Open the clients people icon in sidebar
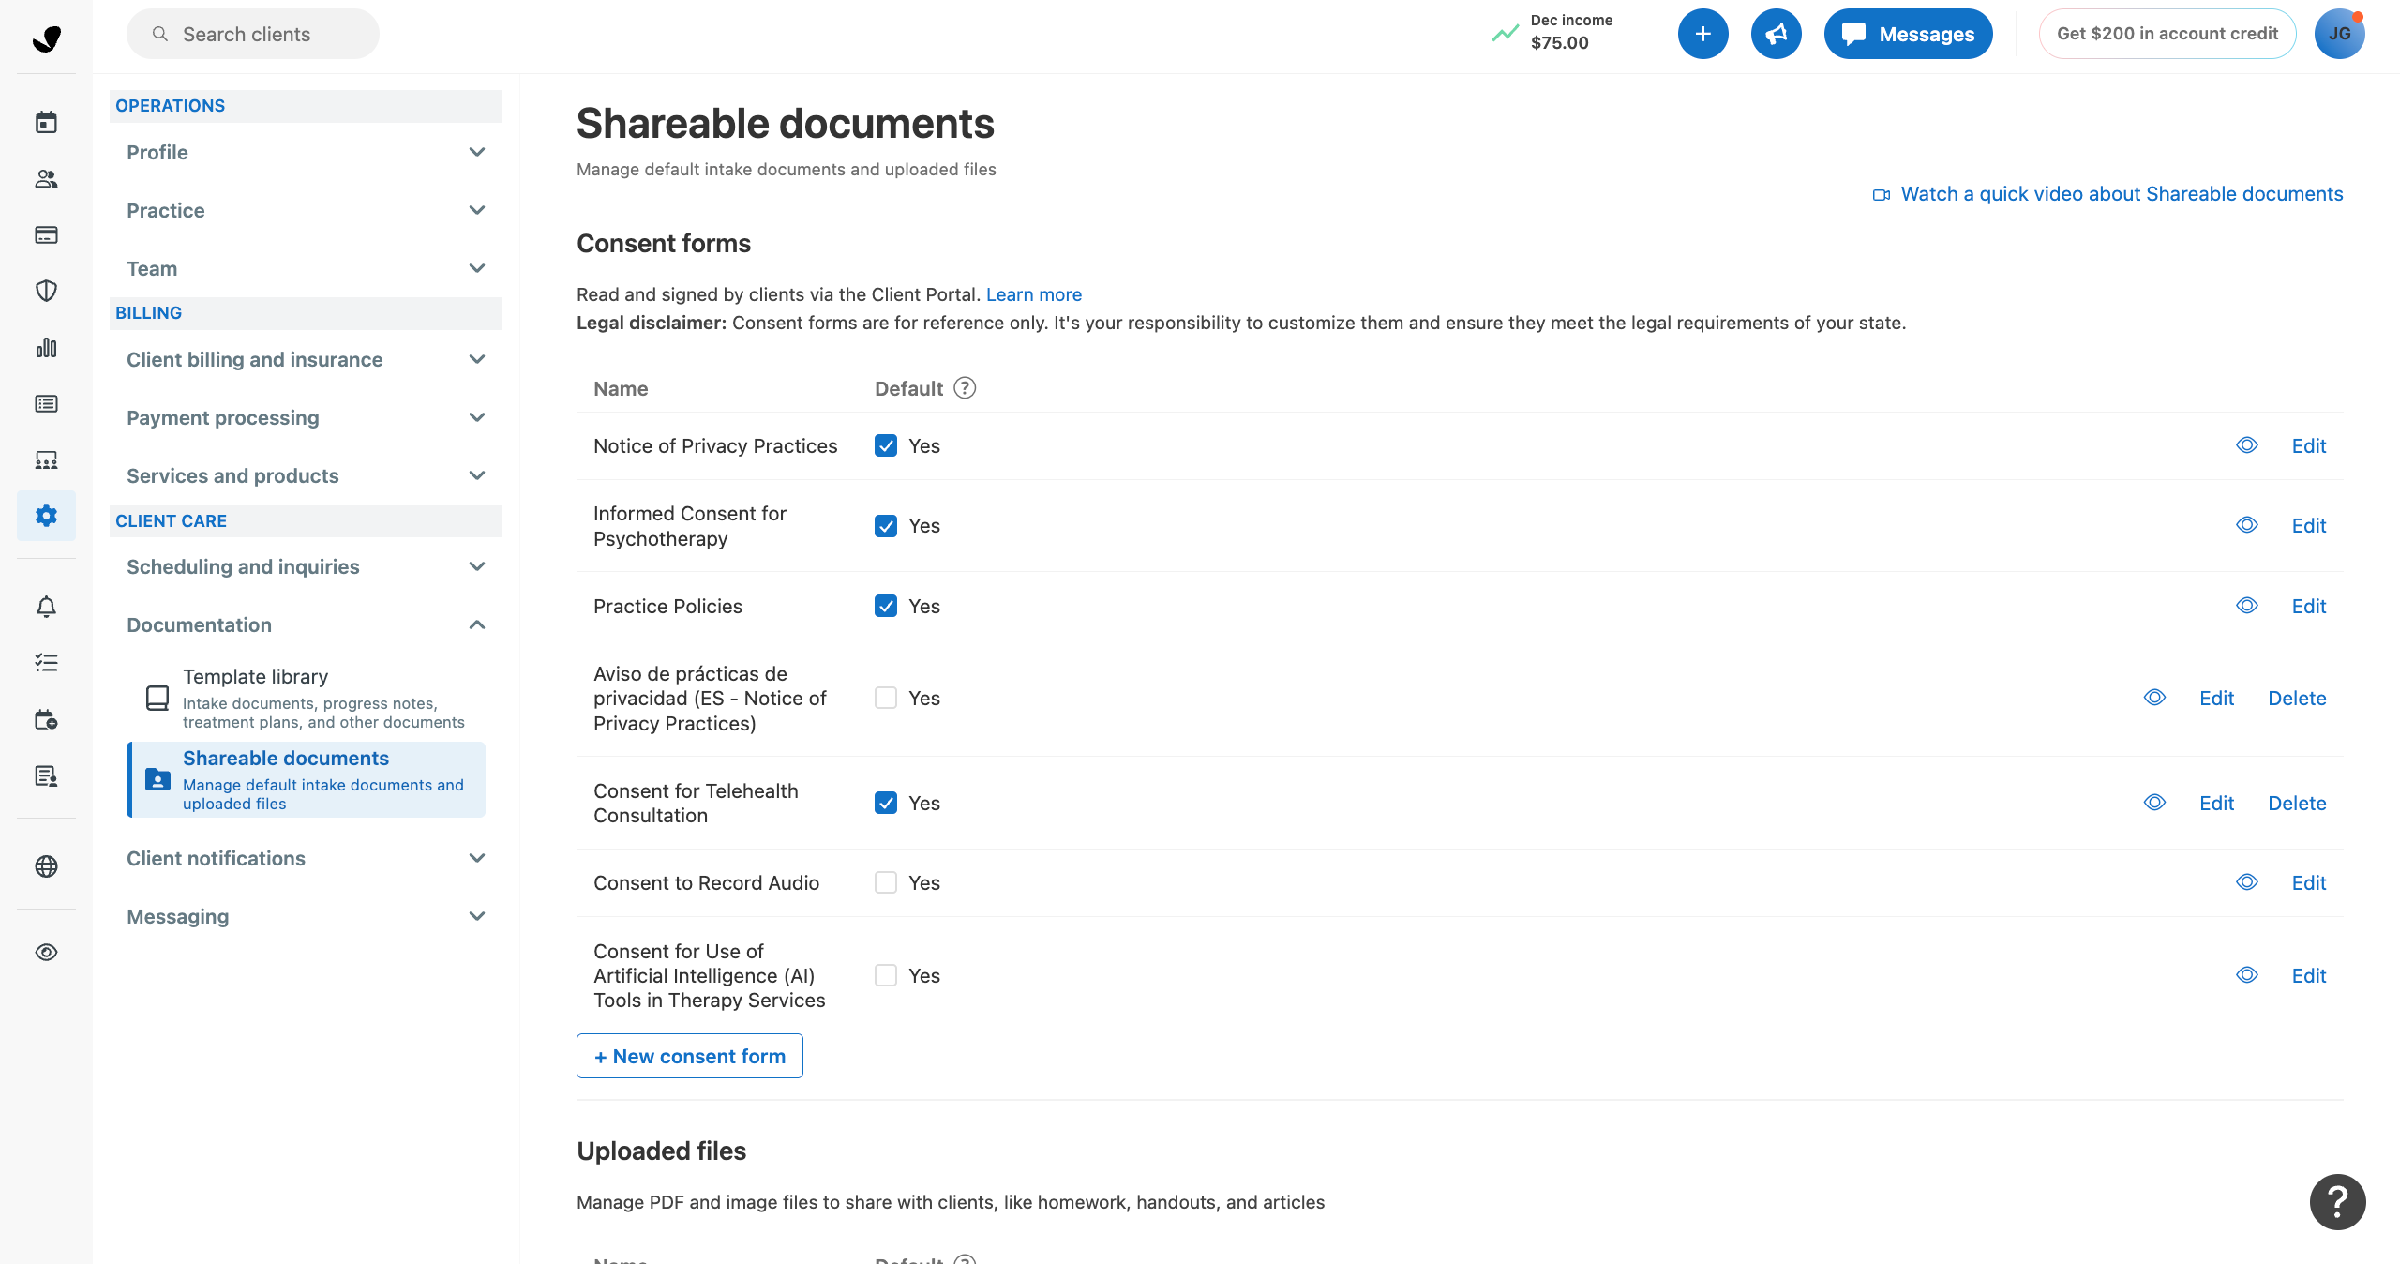This screenshot has width=2400, height=1264. pyautogui.click(x=46, y=178)
